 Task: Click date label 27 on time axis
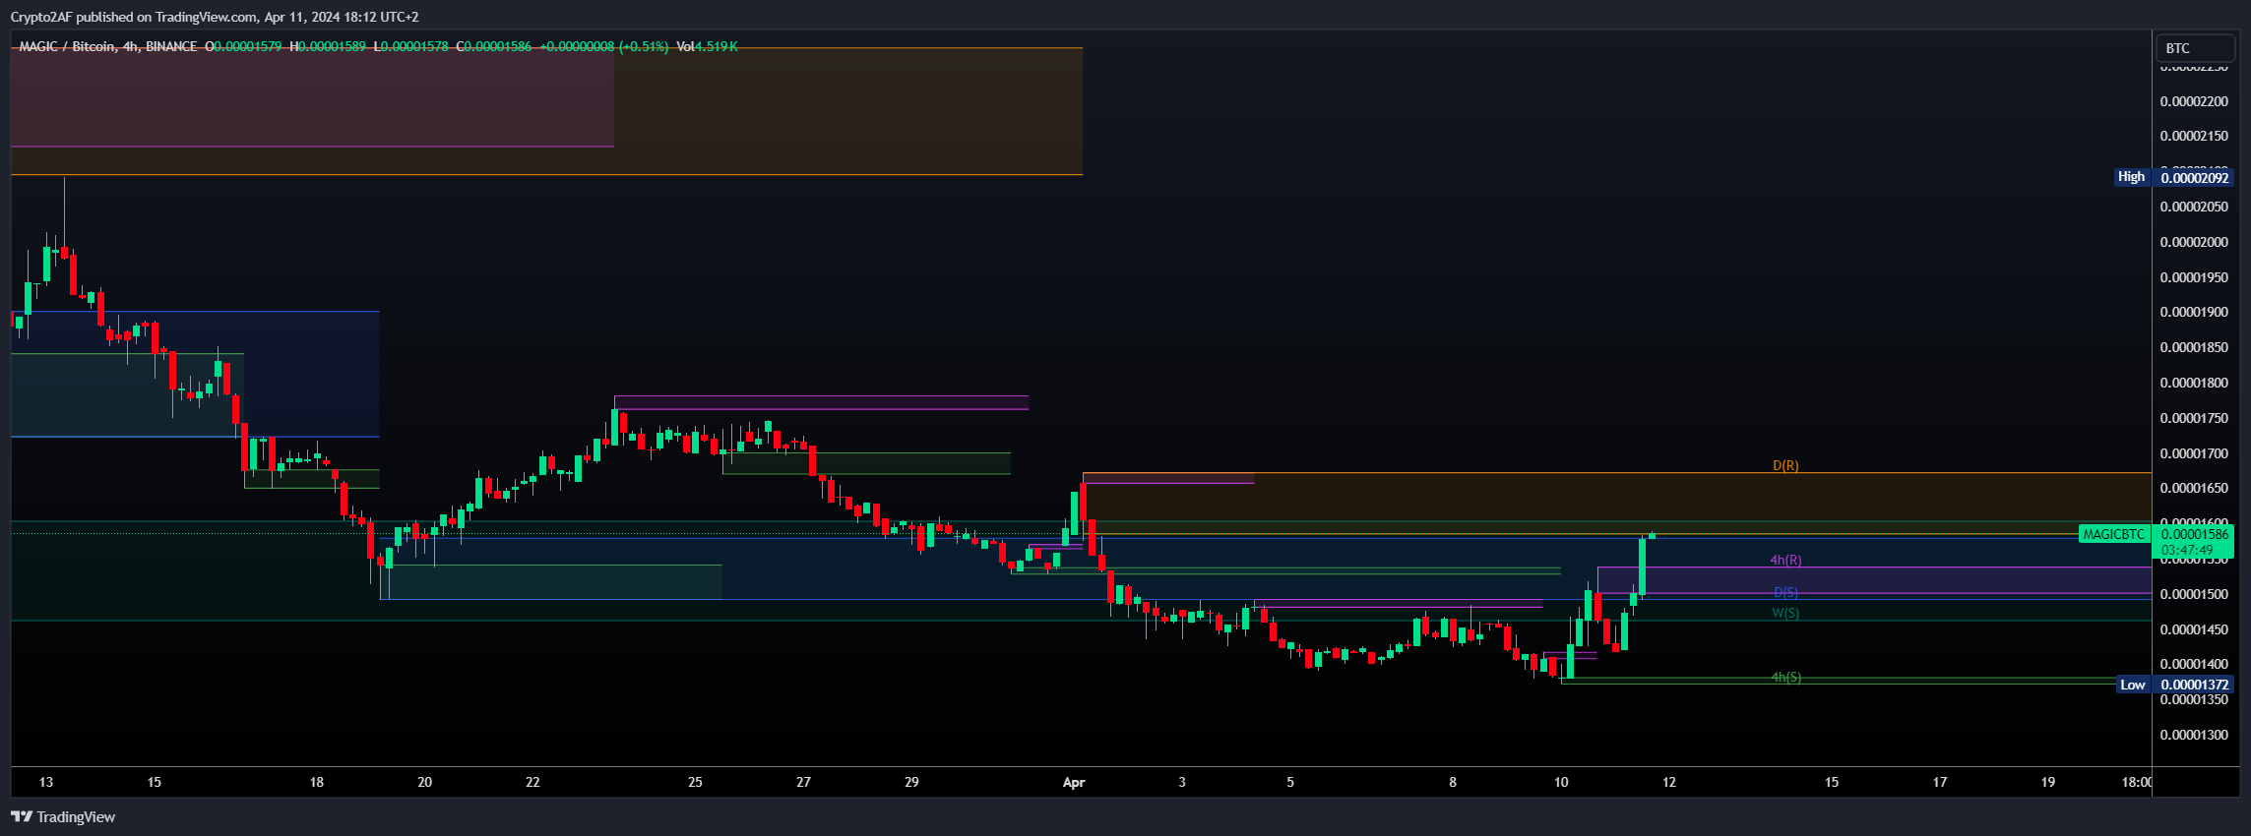(x=803, y=782)
